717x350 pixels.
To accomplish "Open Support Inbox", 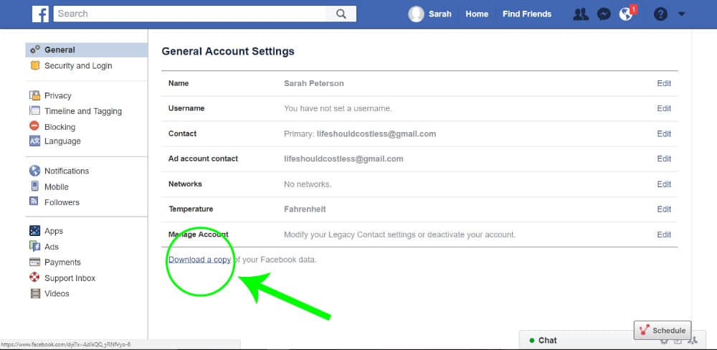I will point(70,278).
